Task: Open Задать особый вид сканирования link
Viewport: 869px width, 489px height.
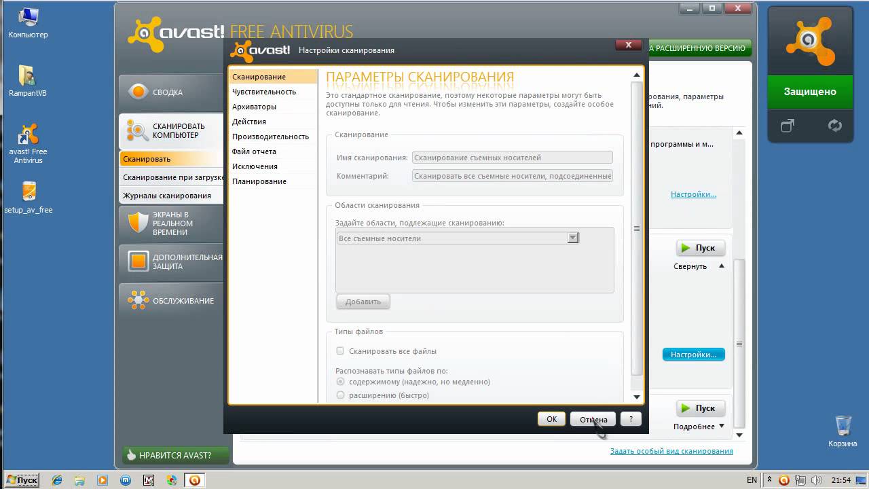Action: click(671, 451)
